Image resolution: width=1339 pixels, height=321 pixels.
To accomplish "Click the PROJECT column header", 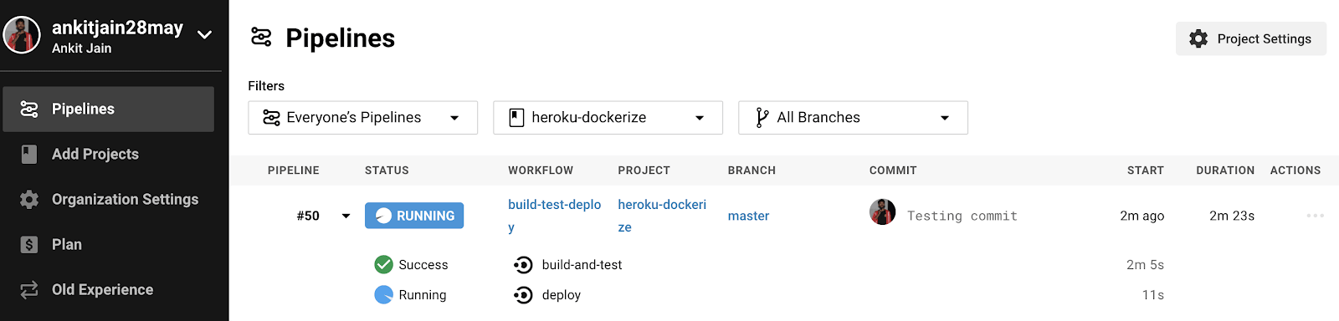I will point(644,171).
